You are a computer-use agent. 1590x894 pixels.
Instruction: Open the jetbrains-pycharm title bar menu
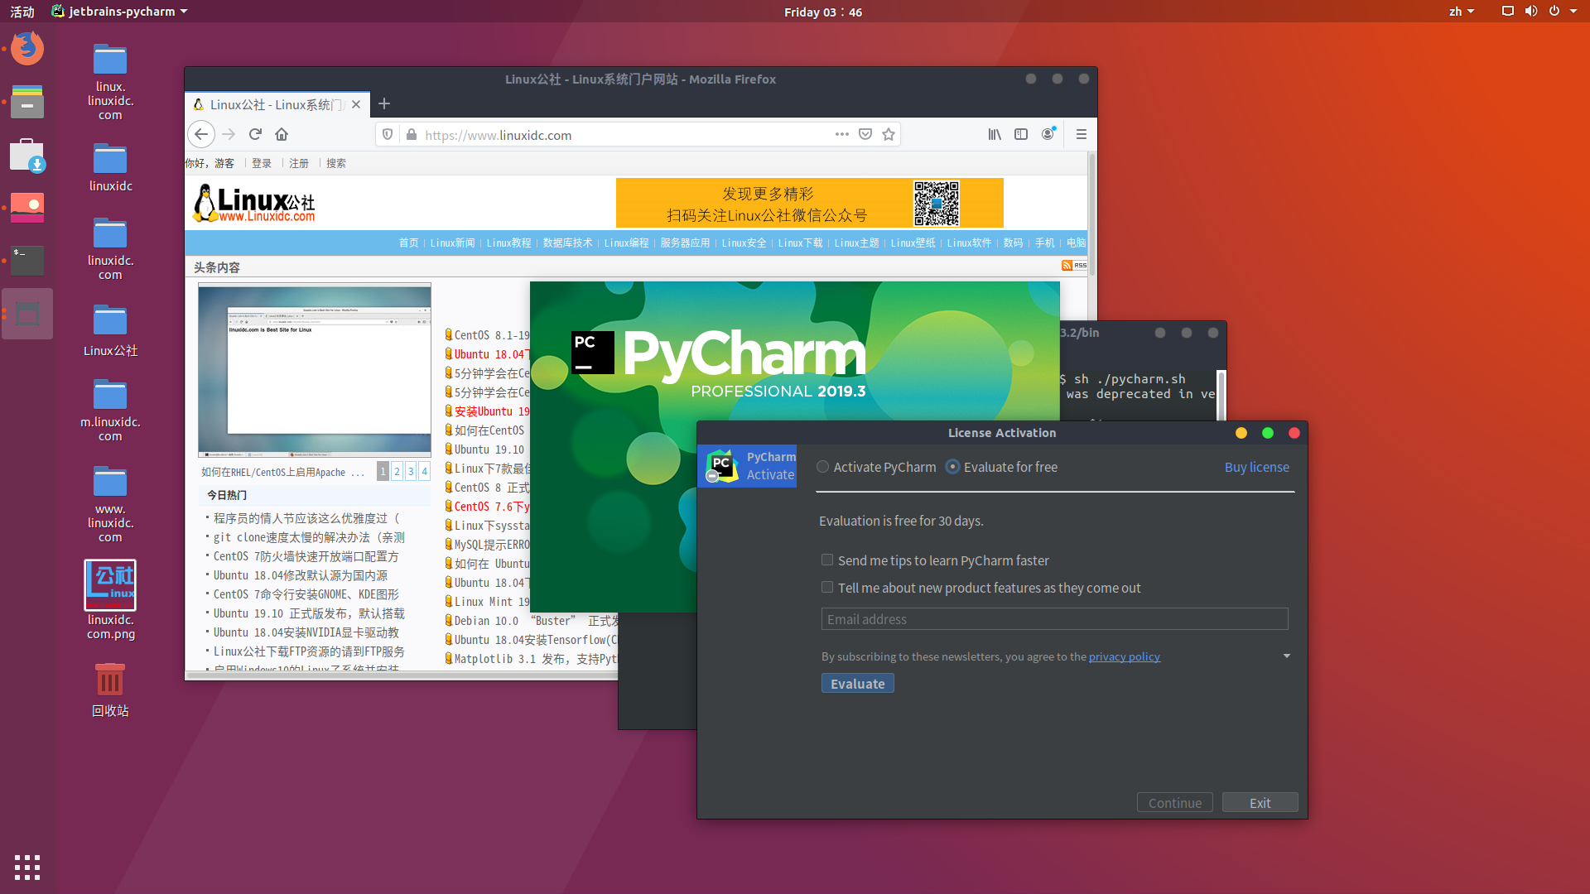point(119,12)
